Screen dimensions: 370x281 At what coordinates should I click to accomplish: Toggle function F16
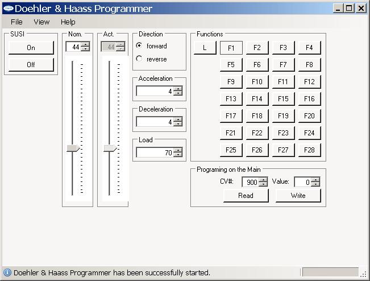(x=309, y=99)
